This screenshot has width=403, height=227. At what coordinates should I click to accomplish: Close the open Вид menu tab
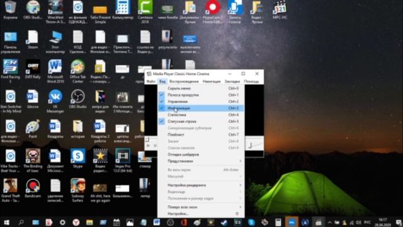[x=162, y=81]
